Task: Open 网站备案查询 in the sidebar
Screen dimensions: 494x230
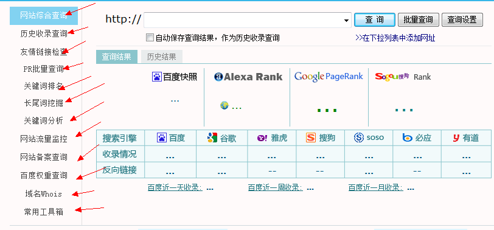Action: 44,157
